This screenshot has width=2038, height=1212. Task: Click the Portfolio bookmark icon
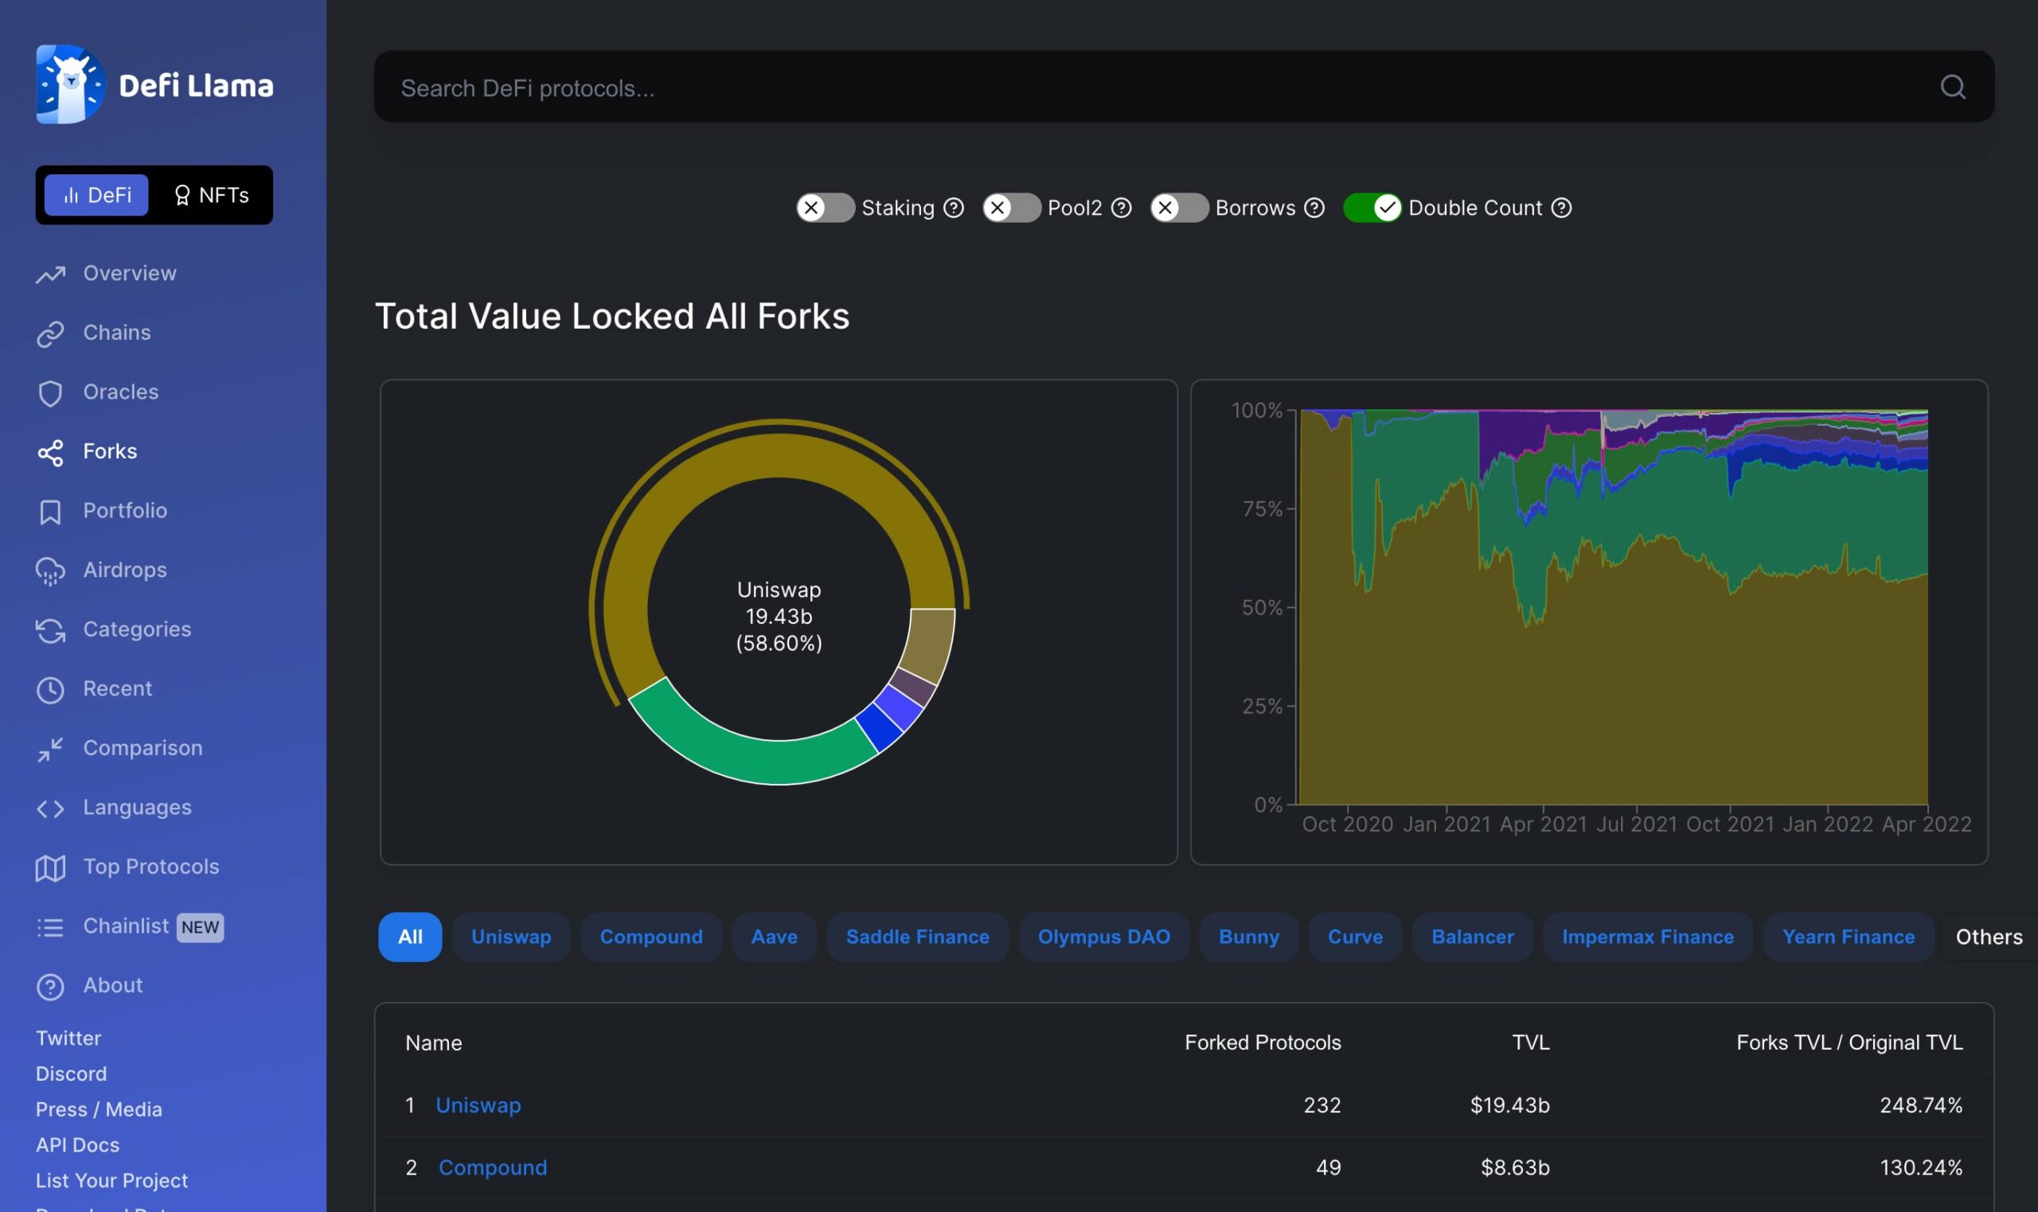(51, 512)
